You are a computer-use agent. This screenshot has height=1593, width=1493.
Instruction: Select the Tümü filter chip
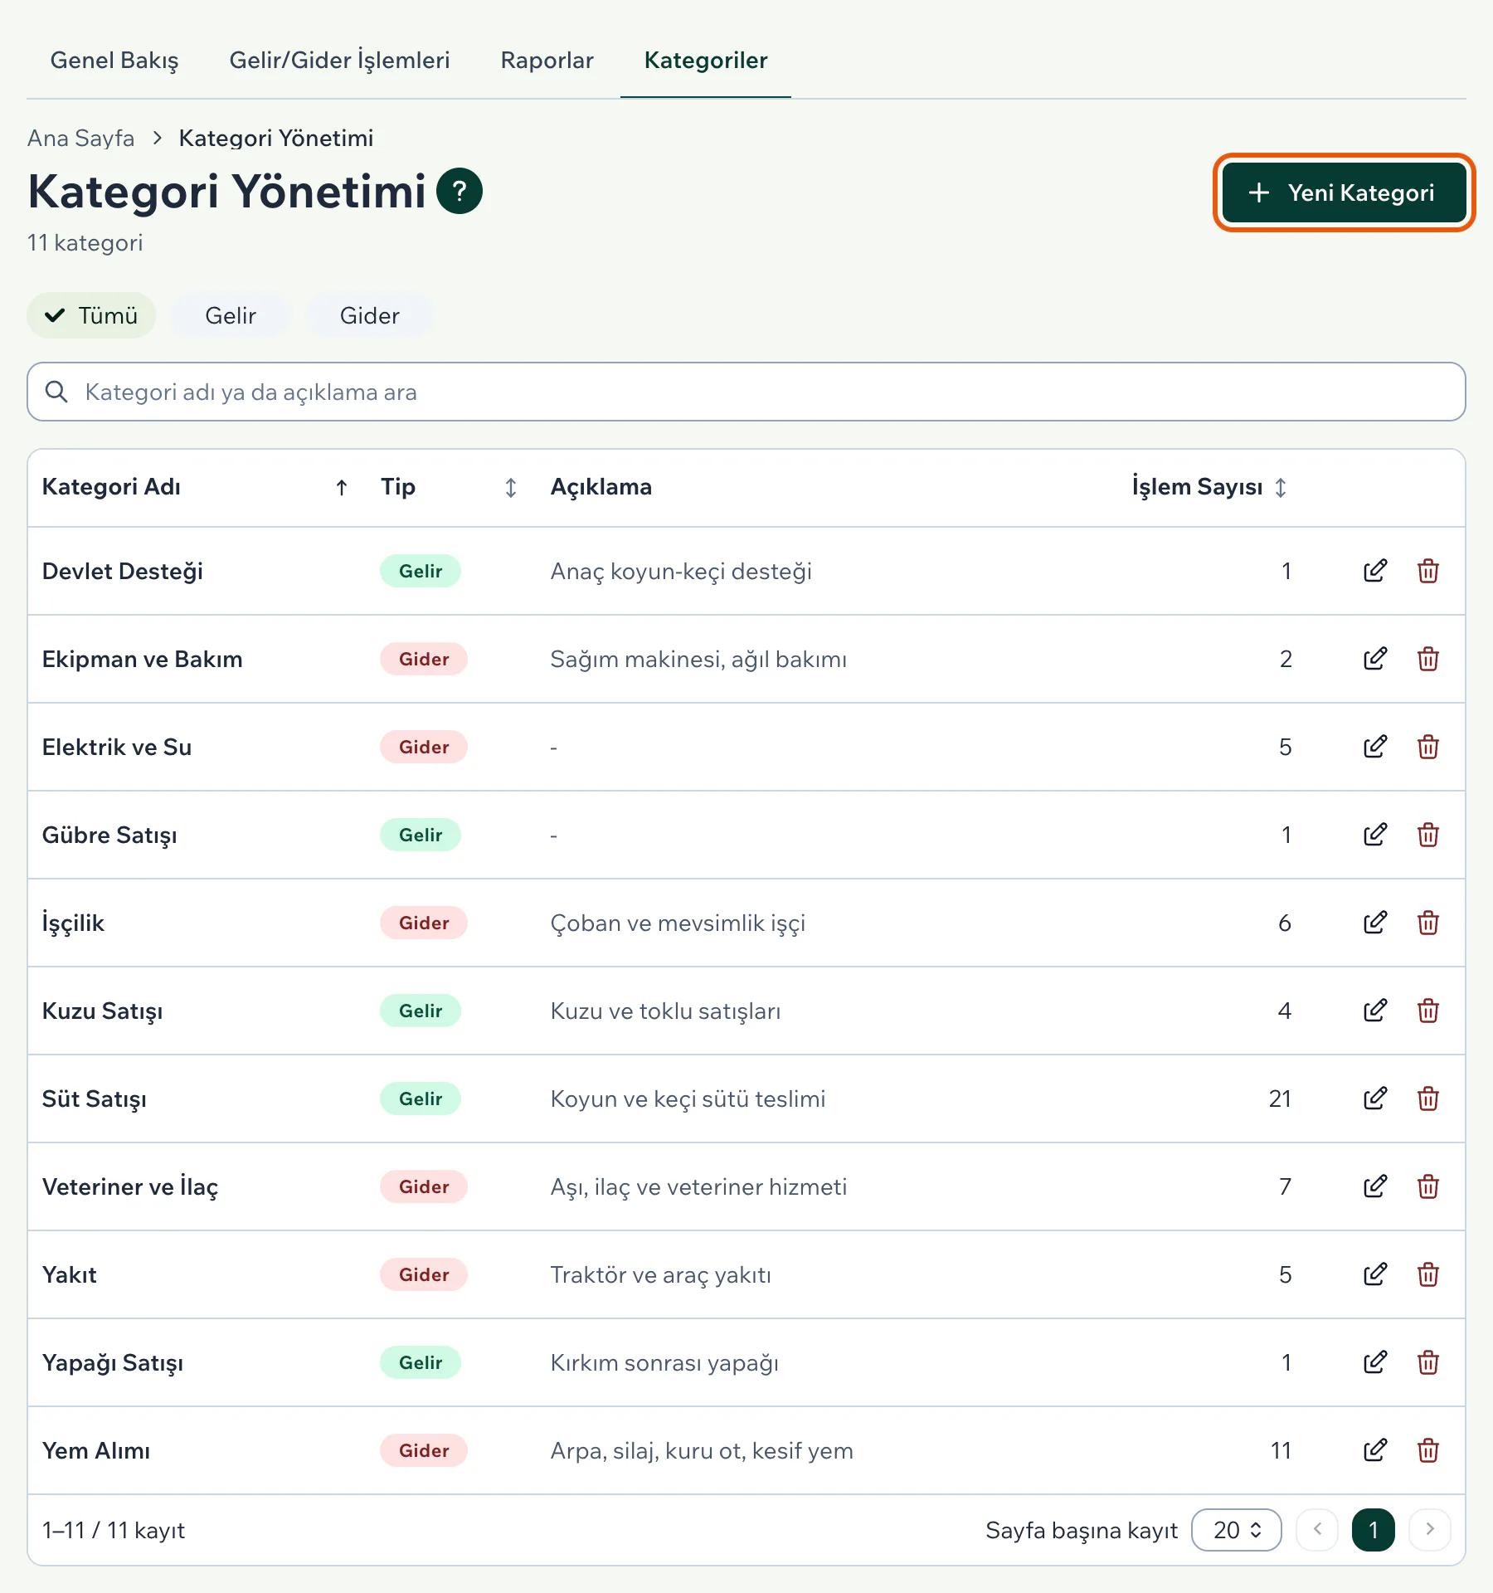[91, 315]
